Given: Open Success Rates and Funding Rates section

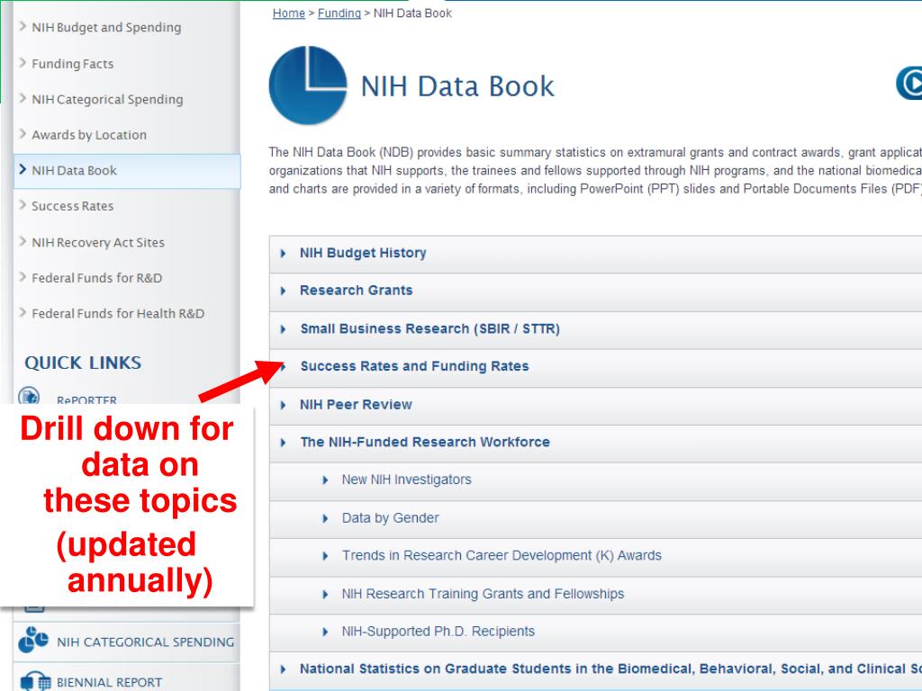Looking at the screenshot, I should [x=414, y=366].
